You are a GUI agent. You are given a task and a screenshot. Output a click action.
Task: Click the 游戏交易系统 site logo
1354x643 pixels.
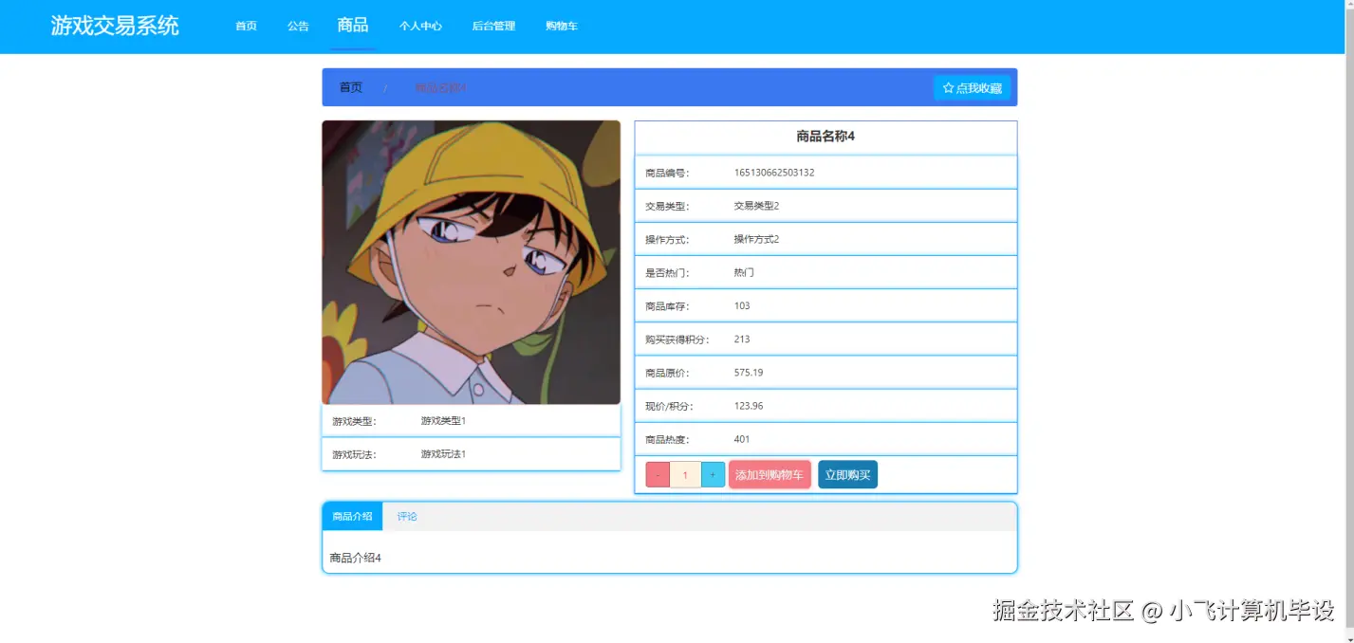114,26
